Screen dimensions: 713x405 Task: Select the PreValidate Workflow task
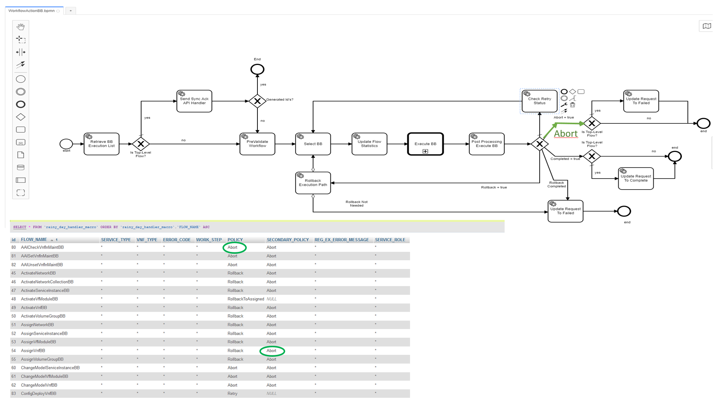tap(257, 144)
